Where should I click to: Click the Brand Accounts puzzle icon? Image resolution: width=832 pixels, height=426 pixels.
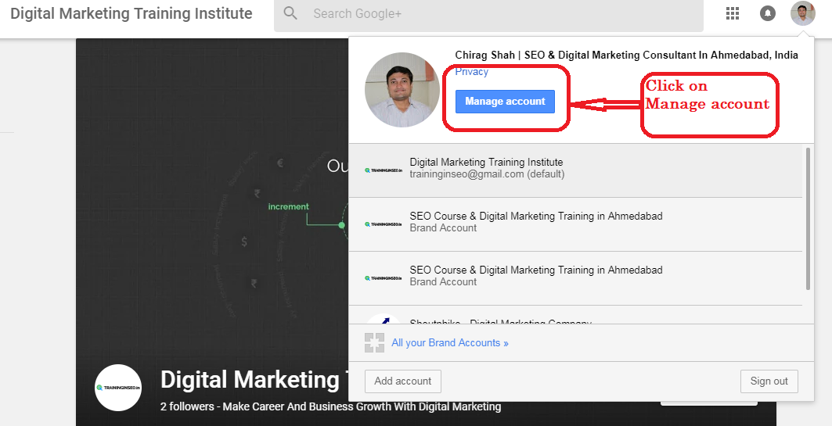tap(374, 343)
